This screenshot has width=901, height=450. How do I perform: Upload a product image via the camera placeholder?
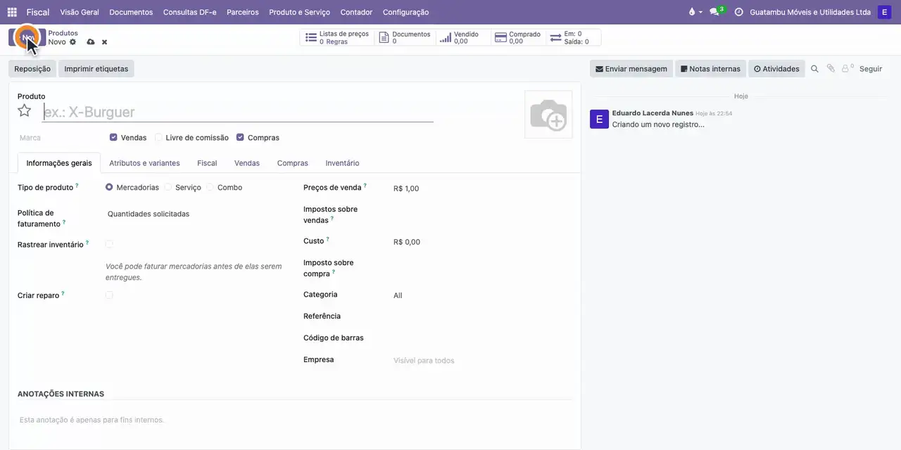point(548,115)
